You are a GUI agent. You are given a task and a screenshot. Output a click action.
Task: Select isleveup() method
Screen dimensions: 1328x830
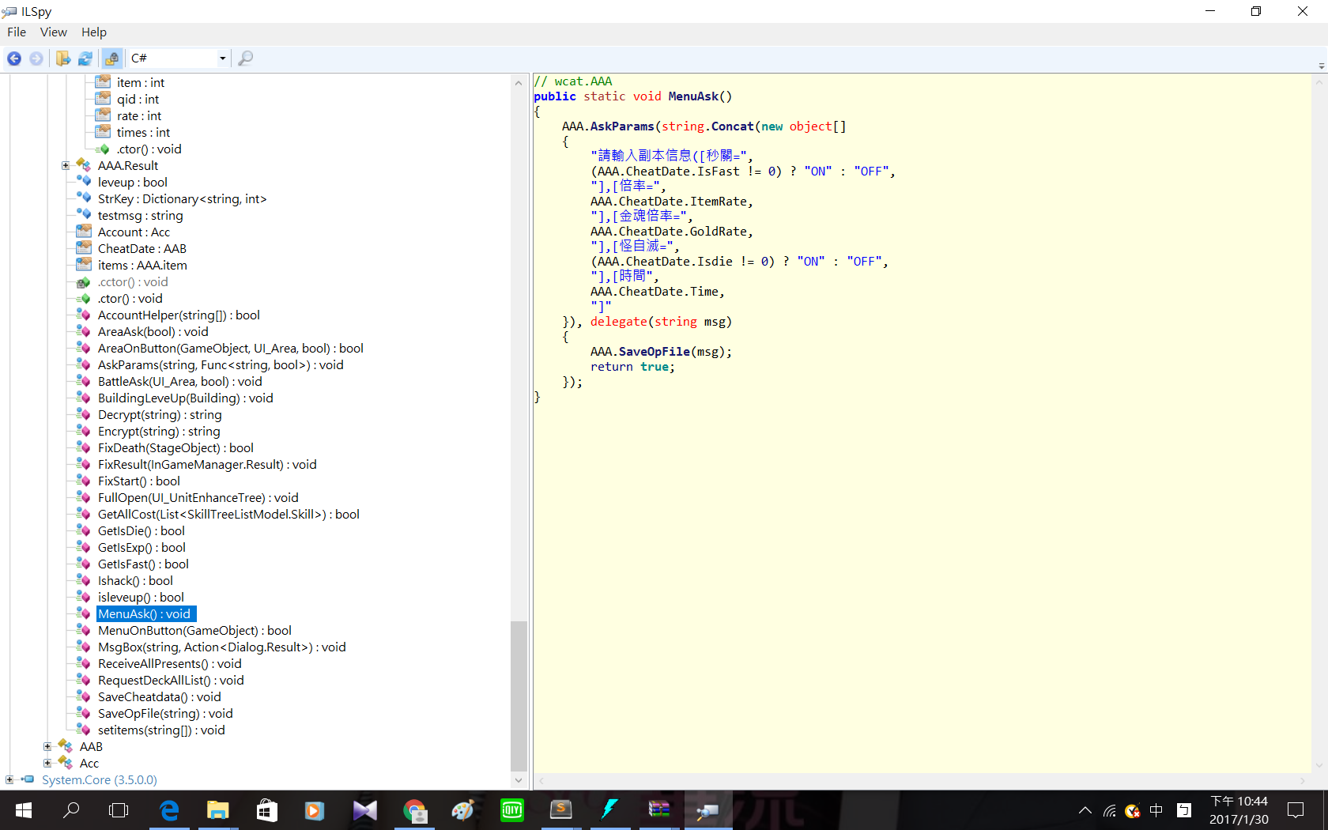coord(141,598)
